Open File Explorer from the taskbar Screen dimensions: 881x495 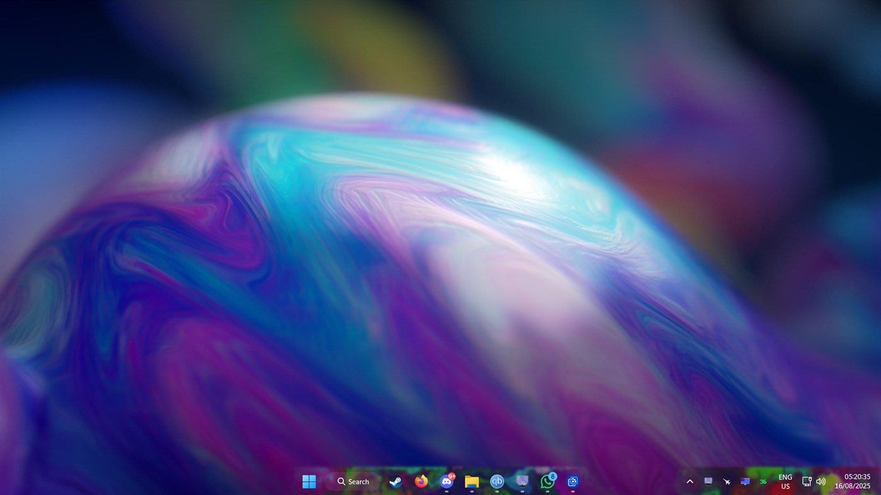pos(471,481)
